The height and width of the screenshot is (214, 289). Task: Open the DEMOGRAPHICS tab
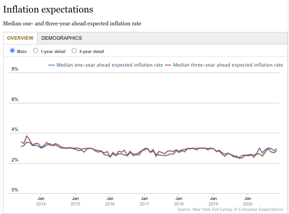coord(62,38)
